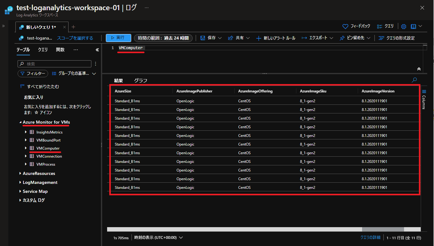Collapse the side panel with the double chevron

coord(97,50)
